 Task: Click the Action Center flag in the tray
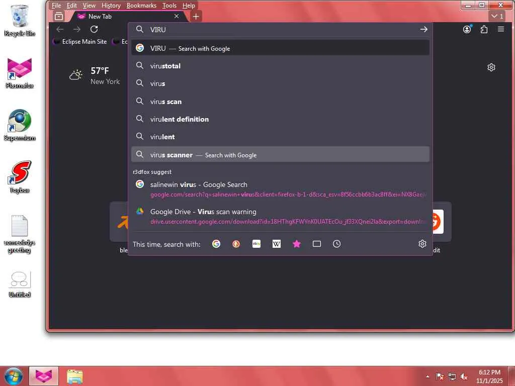440,376
